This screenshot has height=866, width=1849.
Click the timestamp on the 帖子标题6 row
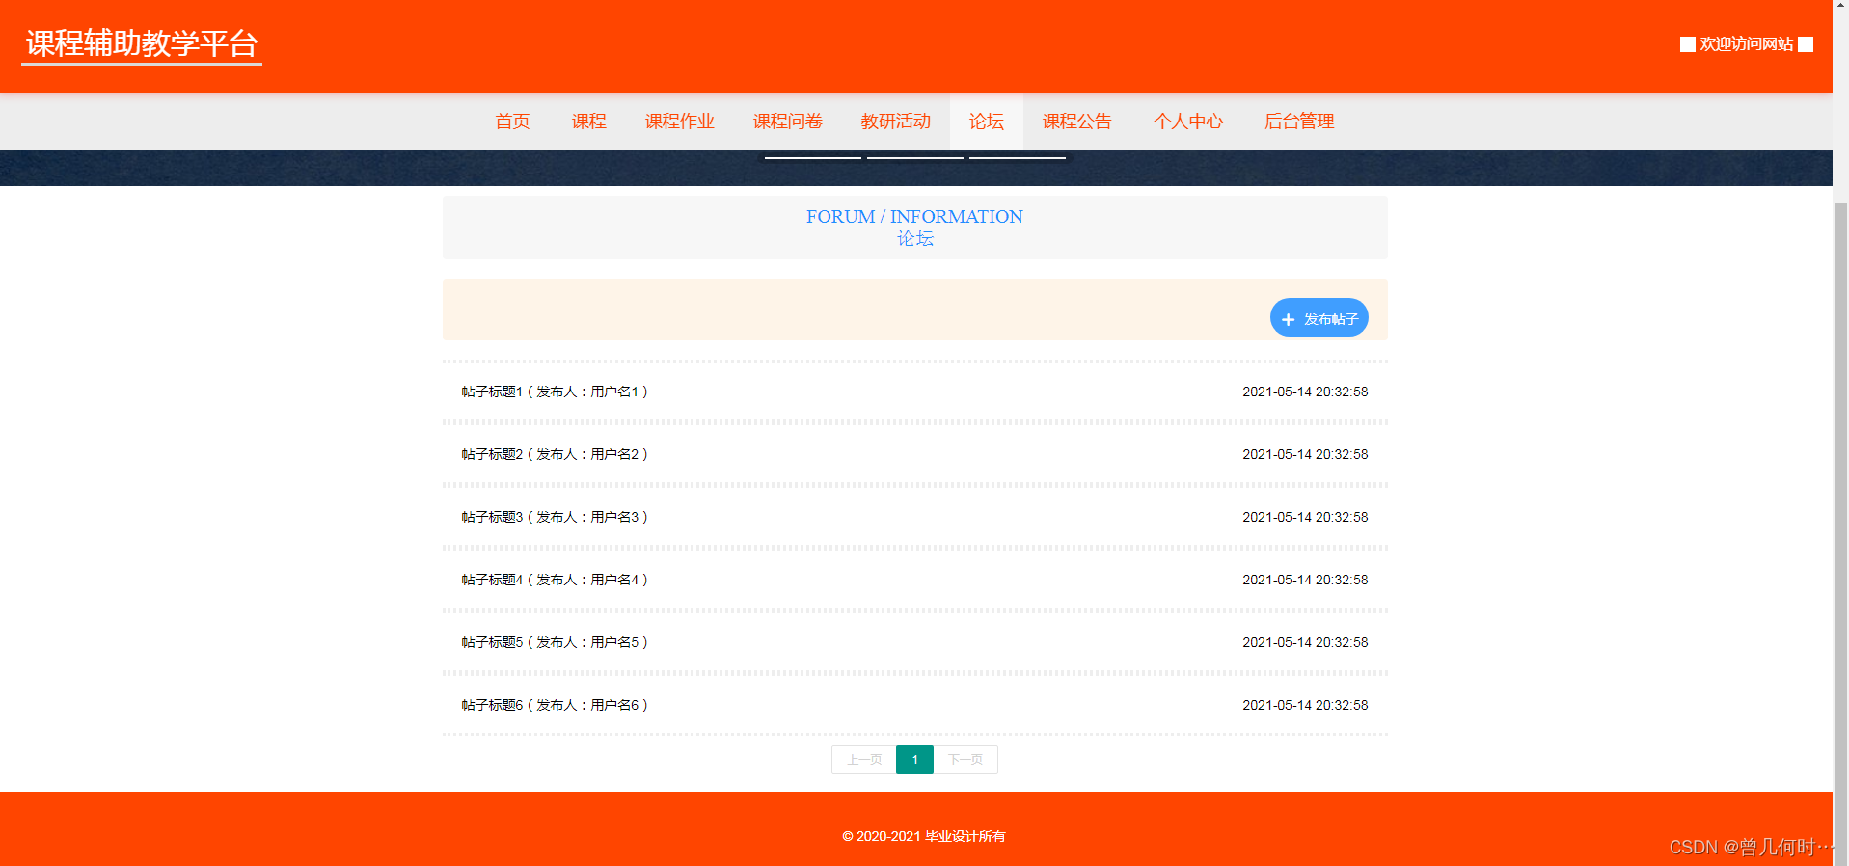[x=1305, y=705]
